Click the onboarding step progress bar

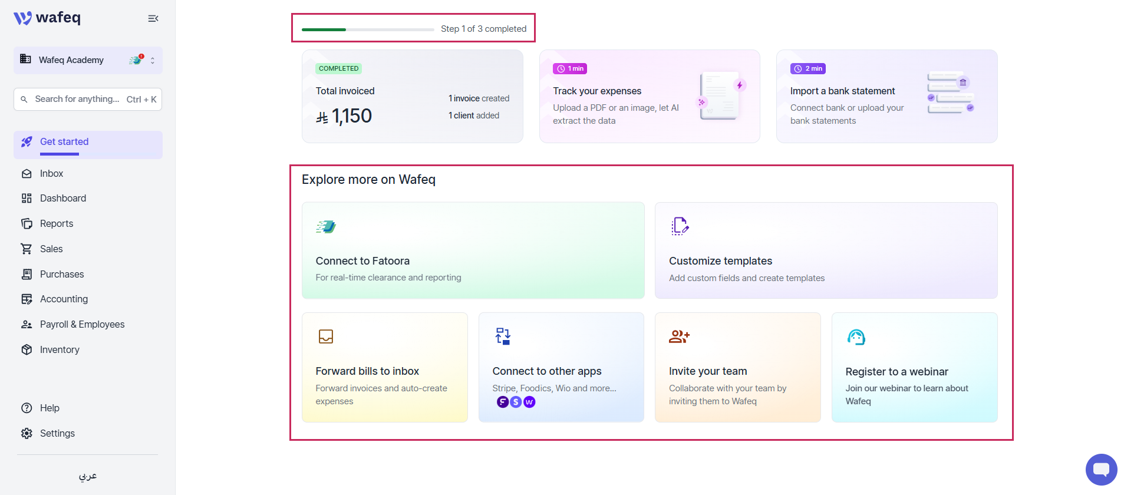click(x=368, y=29)
